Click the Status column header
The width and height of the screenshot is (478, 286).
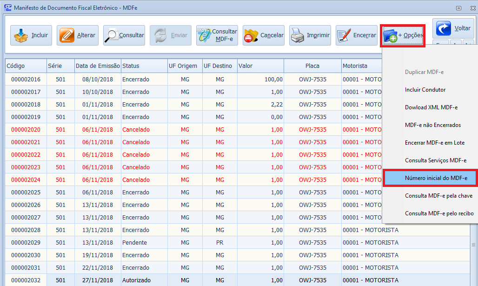click(131, 66)
